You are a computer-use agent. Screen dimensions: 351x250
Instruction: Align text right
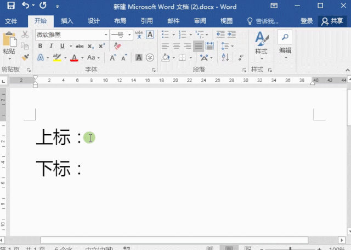pyautogui.click(x=188, y=46)
